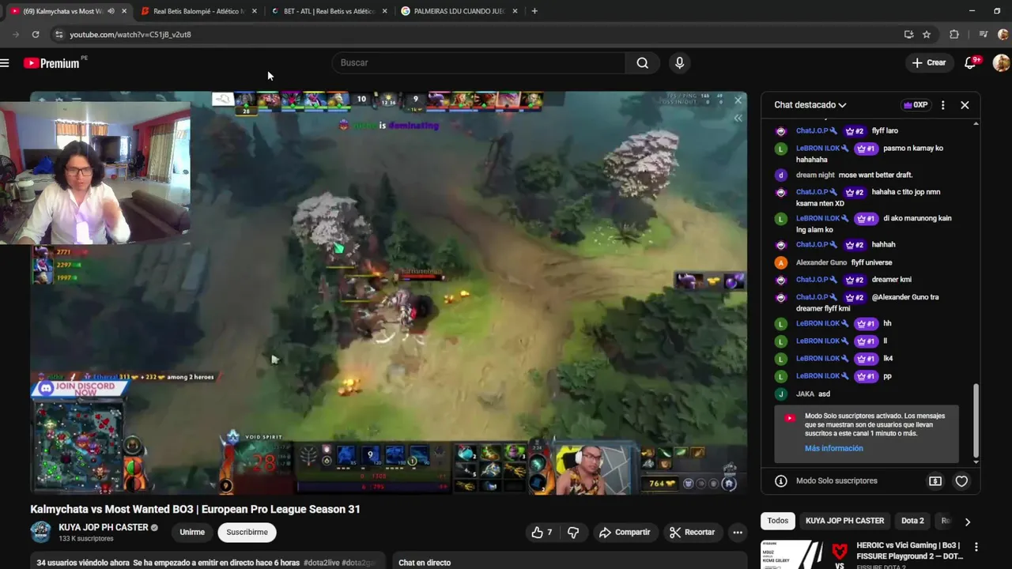Click the Unirme membership button

pyautogui.click(x=192, y=533)
